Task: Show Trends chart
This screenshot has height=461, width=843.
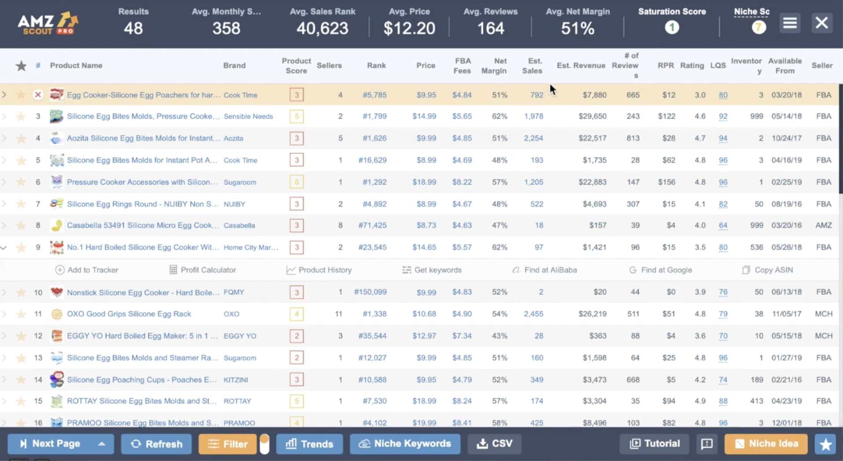Action: coord(310,444)
